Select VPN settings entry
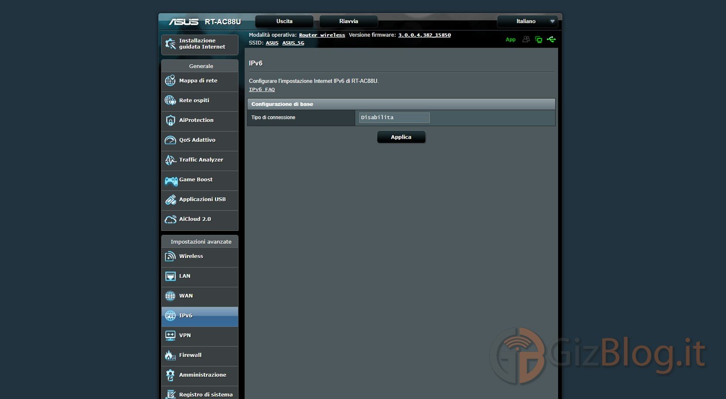Viewport: 726px width, 399px height. tap(200, 336)
